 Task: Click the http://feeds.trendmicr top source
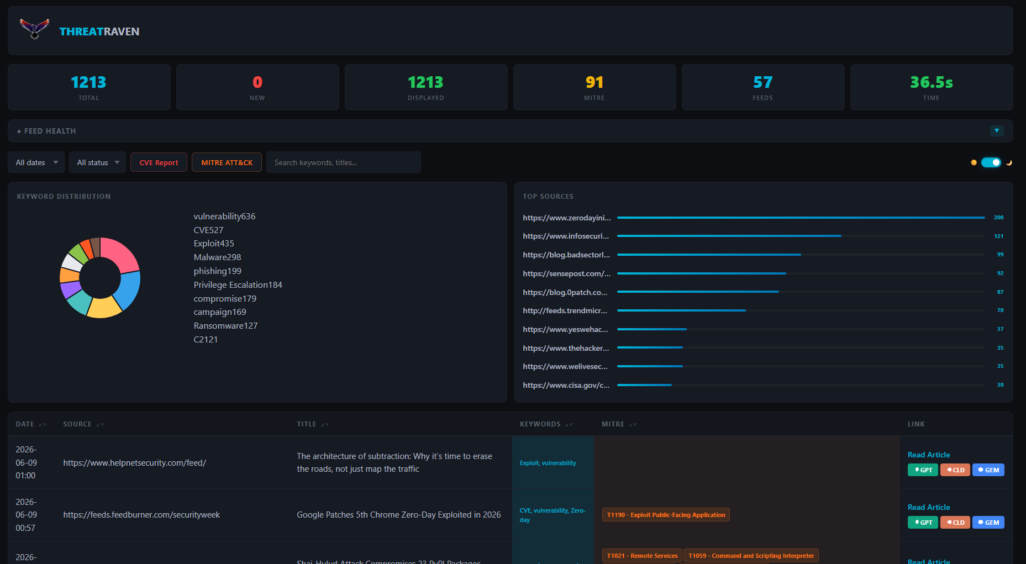(x=565, y=310)
